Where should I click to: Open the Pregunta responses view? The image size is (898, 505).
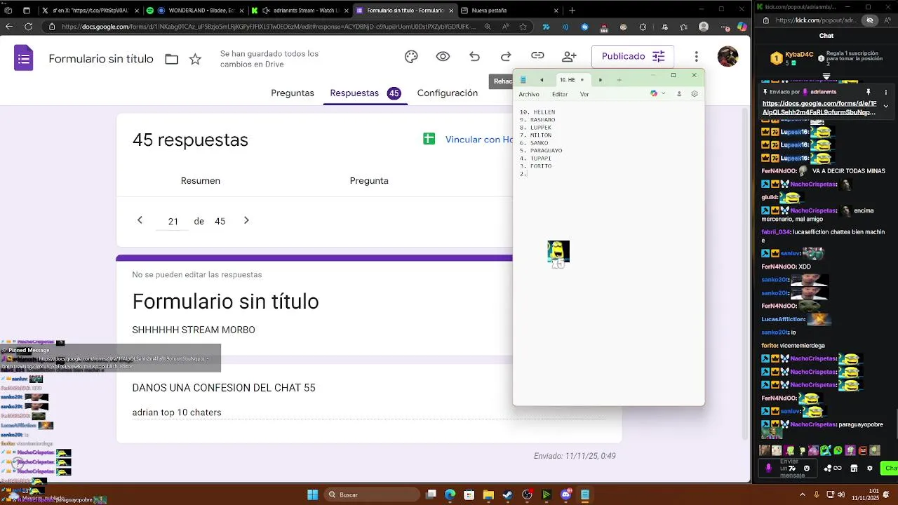pos(369,180)
